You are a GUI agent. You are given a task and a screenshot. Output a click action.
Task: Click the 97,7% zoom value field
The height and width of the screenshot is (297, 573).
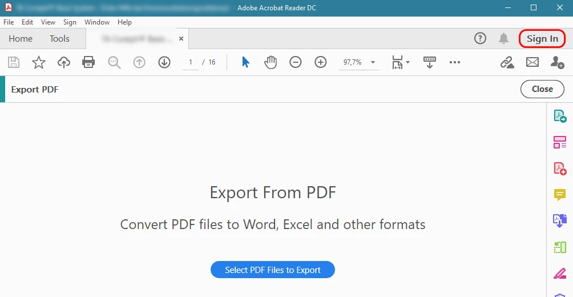click(x=353, y=62)
